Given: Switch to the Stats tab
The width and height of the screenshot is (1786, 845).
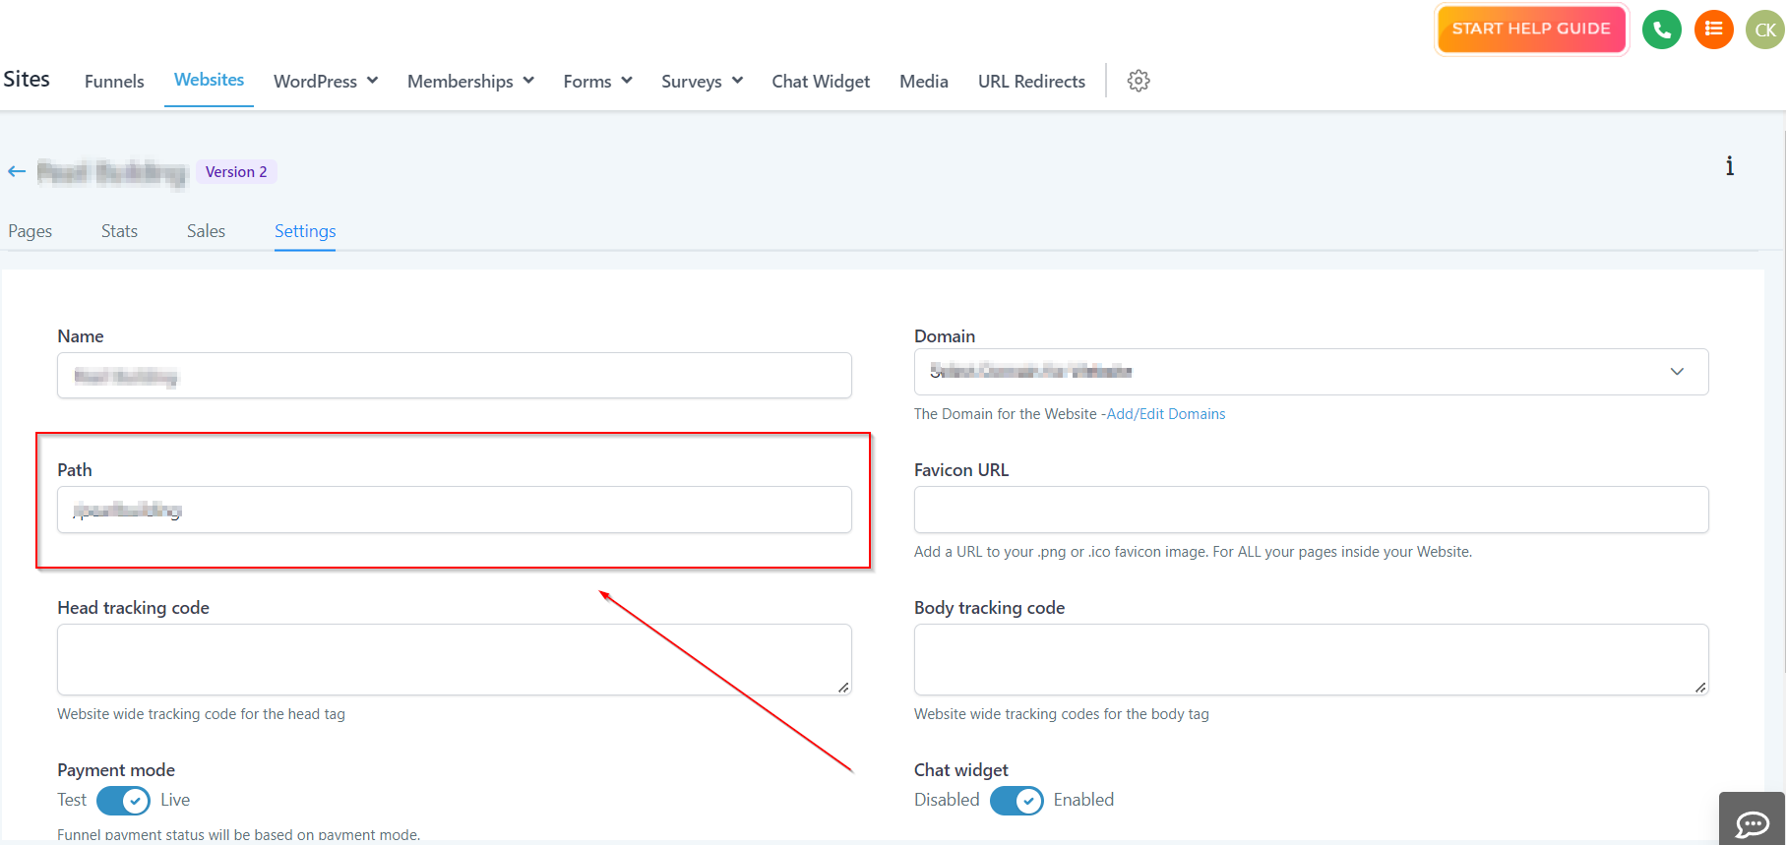Looking at the screenshot, I should coord(119,231).
